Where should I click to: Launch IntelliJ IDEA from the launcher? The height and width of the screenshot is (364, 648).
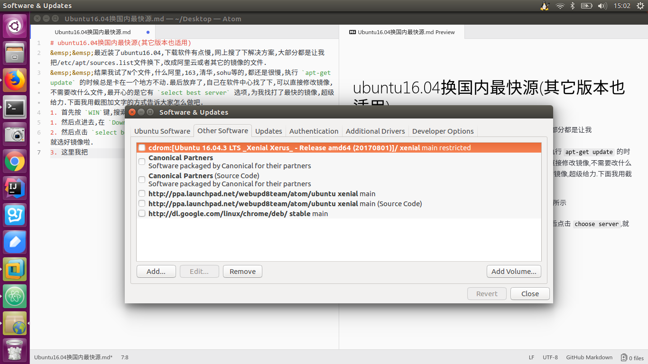[15, 188]
